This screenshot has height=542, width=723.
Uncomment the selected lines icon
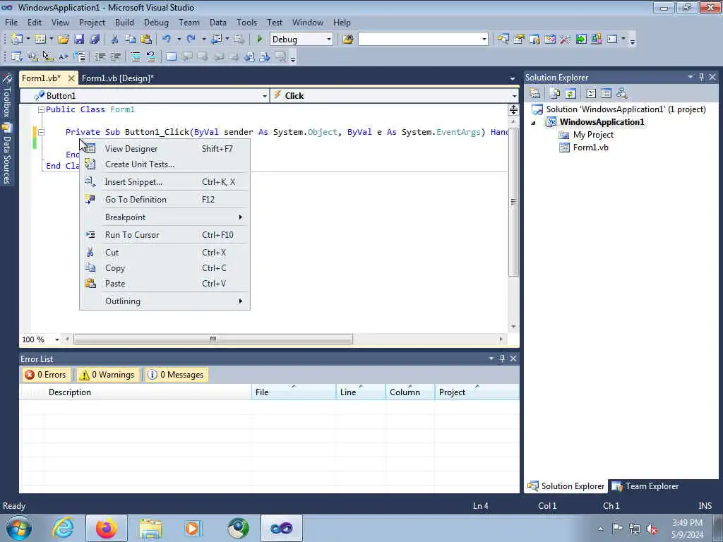[151, 56]
